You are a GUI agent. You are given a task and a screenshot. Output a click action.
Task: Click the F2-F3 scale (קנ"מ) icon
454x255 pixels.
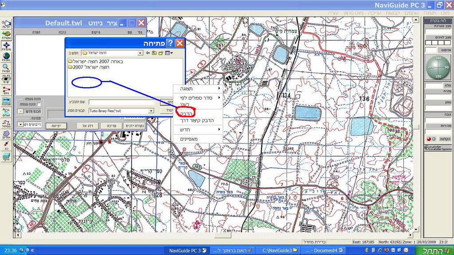(x=6, y=79)
